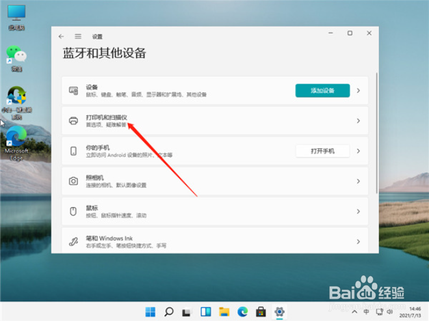Close the Settings window
The height and width of the screenshot is (321, 429).
[x=369, y=33]
